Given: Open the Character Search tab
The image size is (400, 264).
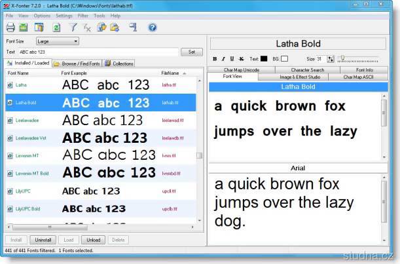Looking at the screenshot, I should tap(308, 69).
